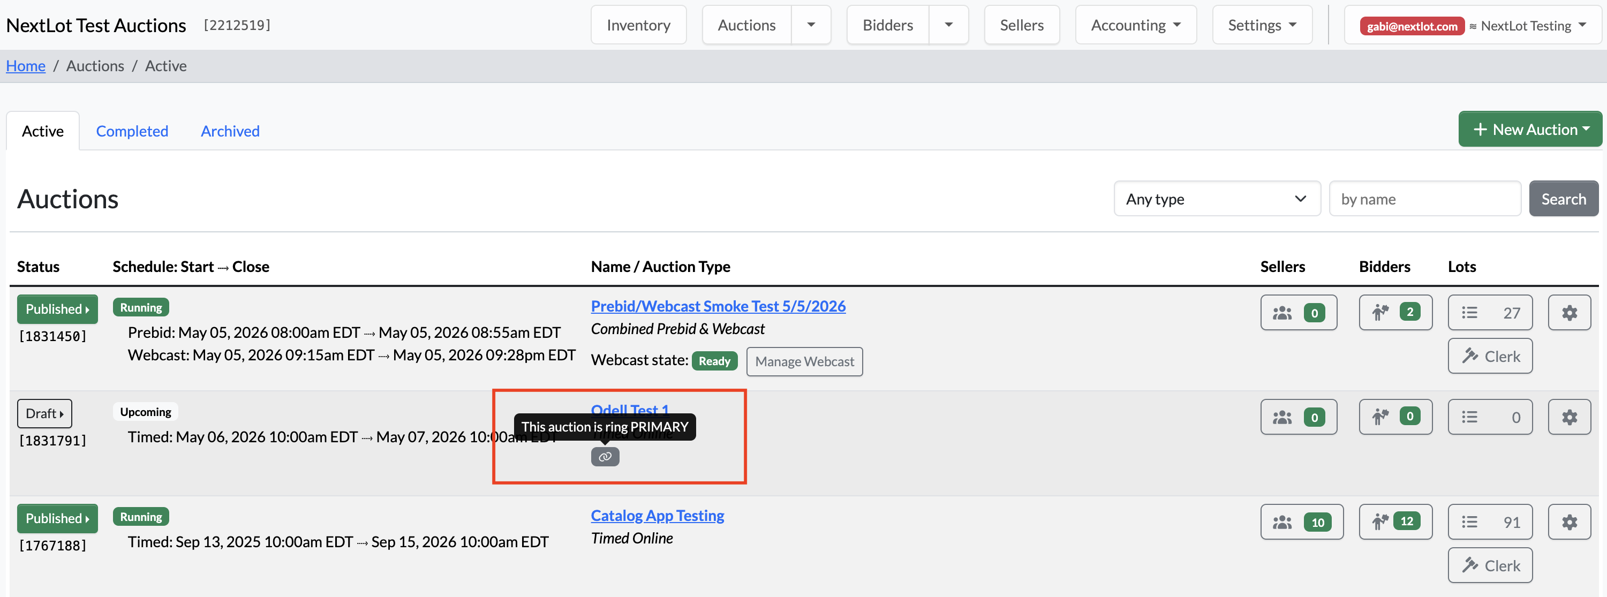Expand the Auctions nav dropdown arrow
1607x597 pixels.
810,25
